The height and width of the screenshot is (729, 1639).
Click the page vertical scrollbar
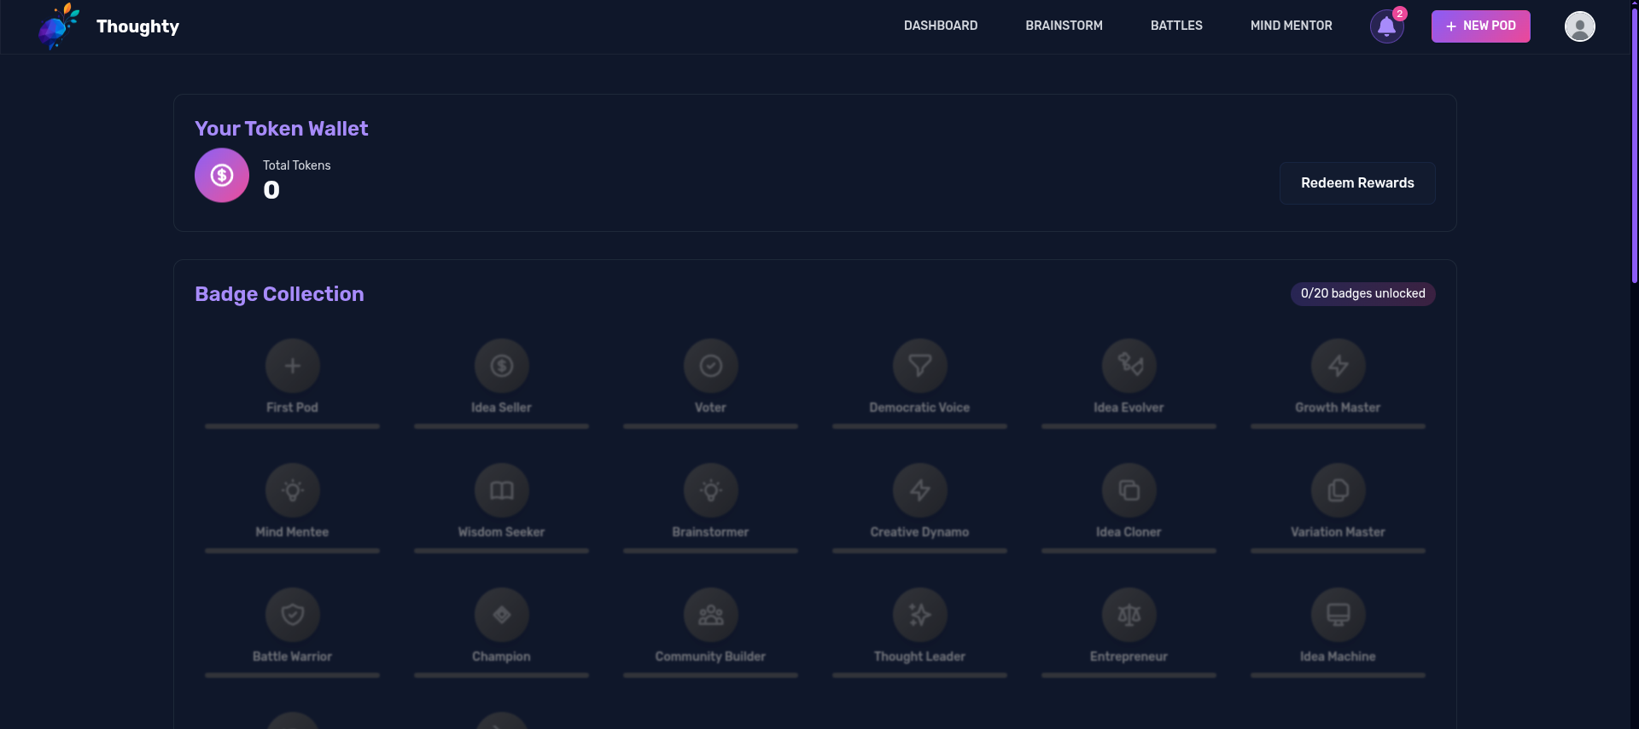pyautogui.click(x=1634, y=145)
